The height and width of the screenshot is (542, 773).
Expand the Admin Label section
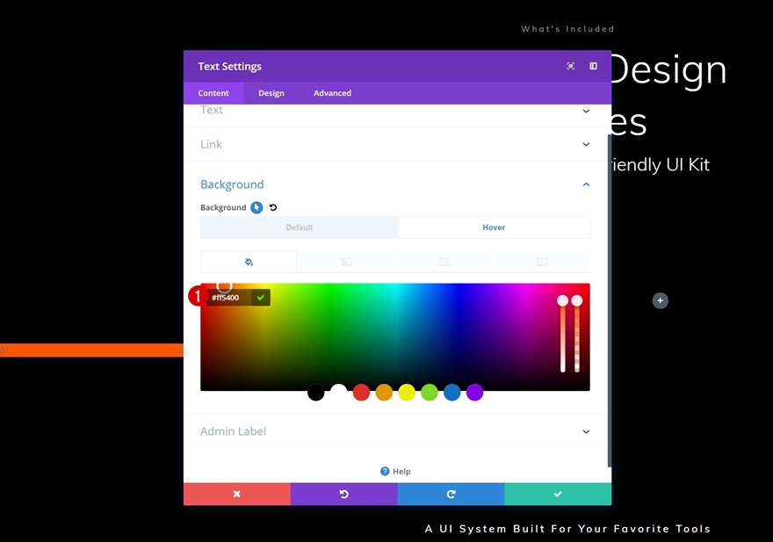[x=395, y=431]
